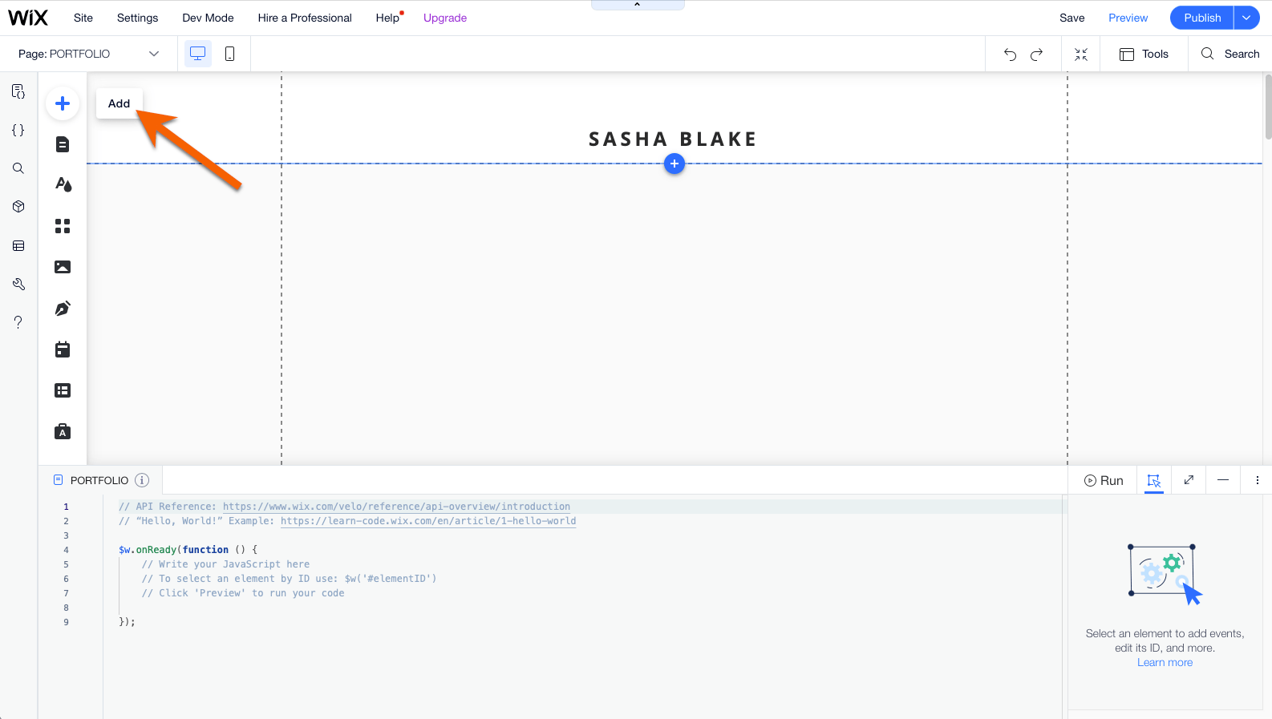Select the SASHA BLAKE site title
This screenshot has width=1272, height=719.
click(673, 139)
